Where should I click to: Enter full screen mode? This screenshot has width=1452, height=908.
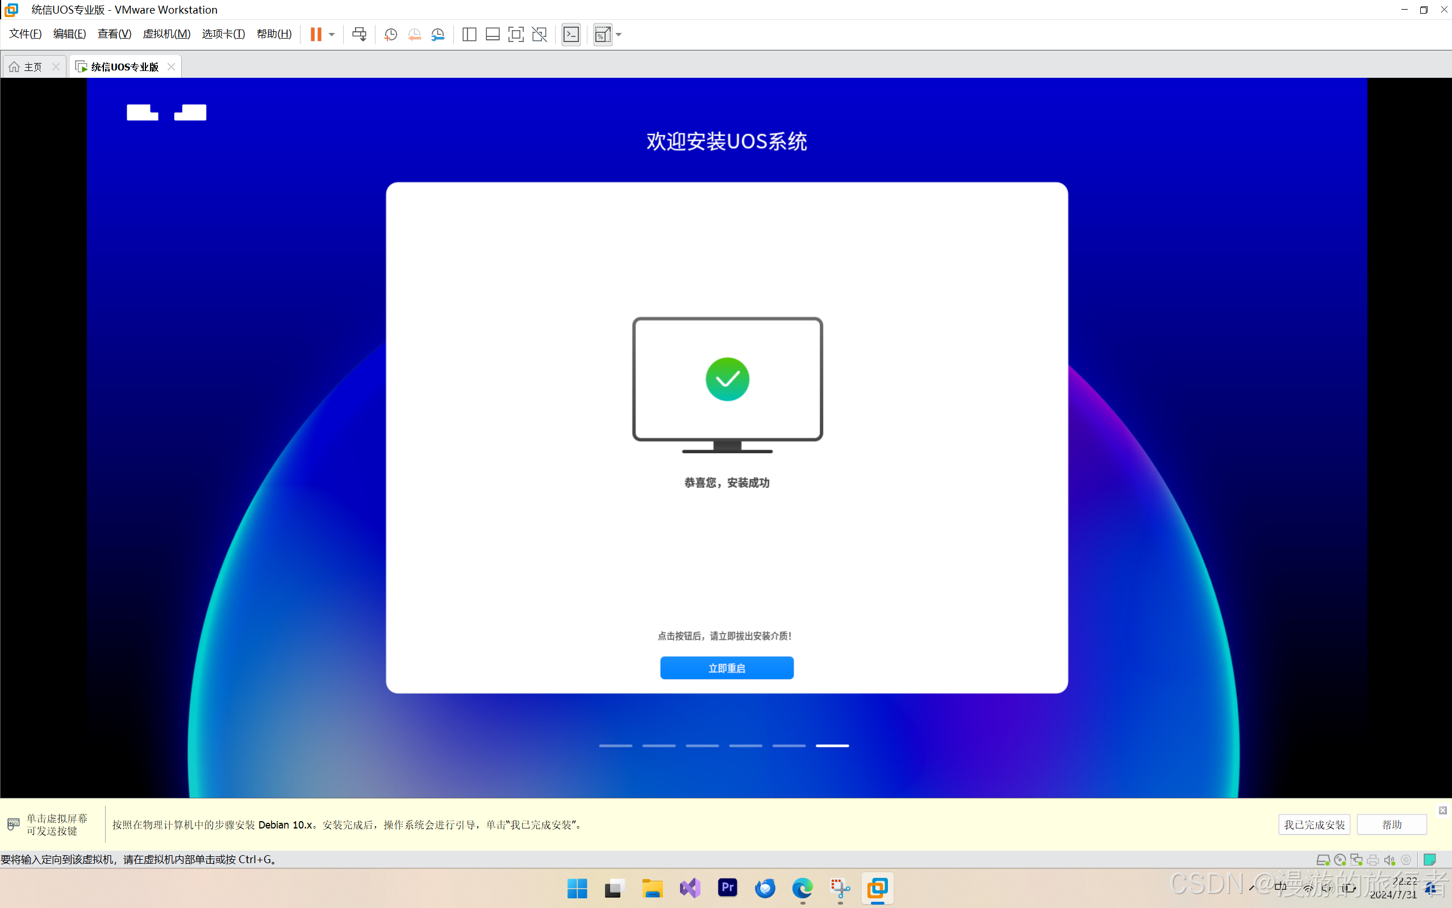(x=515, y=34)
